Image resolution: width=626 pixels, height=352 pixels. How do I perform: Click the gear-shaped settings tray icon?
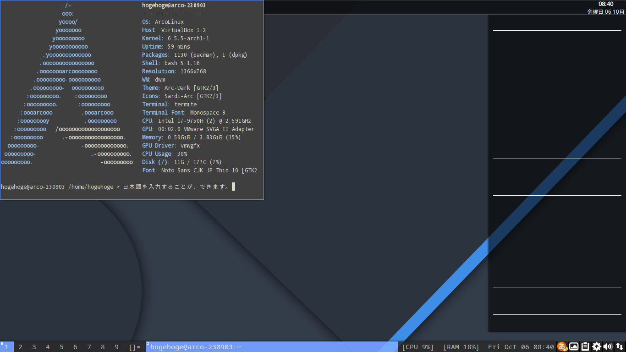[597, 346]
